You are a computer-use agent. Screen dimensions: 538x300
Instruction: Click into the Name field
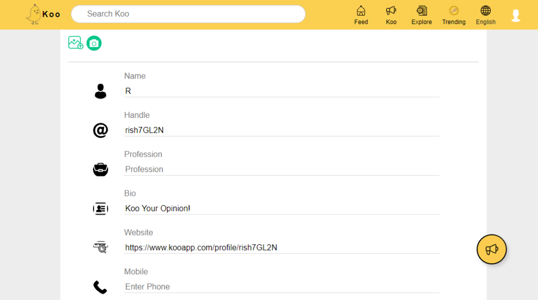click(281, 91)
